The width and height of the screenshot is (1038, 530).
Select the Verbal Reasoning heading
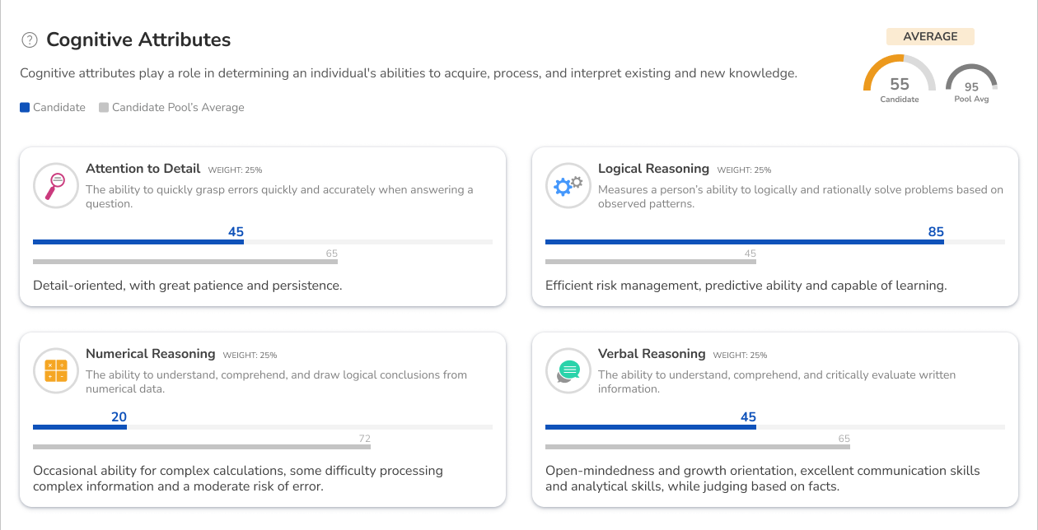point(652,354)
